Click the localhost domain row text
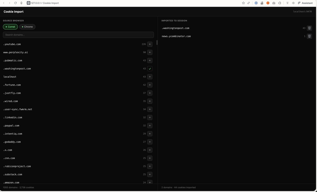 [10, 77]
